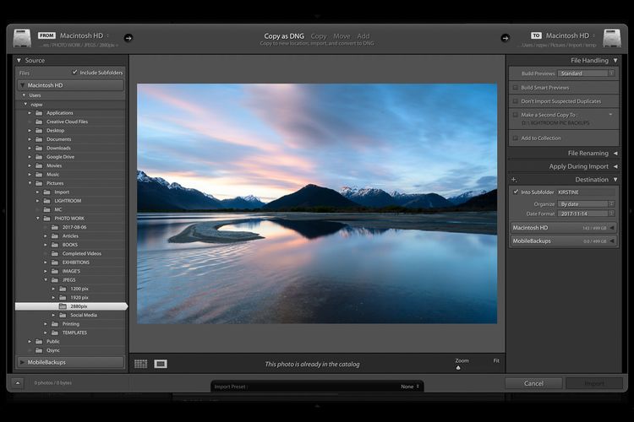This screenshot has width=634, height=422.
Task: Expand the File Renaming panel
Action: click(615, 154)
